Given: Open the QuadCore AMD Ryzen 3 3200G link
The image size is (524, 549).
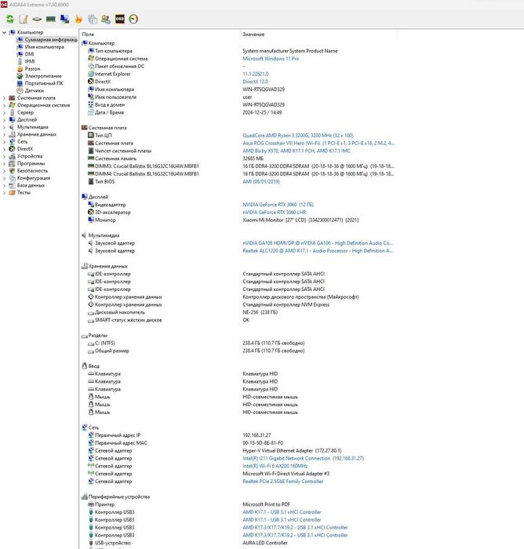Looking at the screenshot, I should point(298,136).
